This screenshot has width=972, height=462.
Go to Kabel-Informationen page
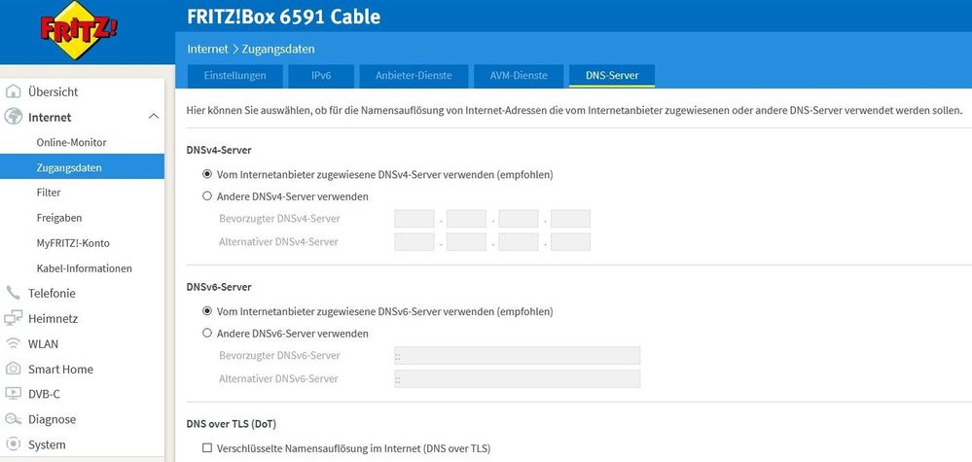84,267
